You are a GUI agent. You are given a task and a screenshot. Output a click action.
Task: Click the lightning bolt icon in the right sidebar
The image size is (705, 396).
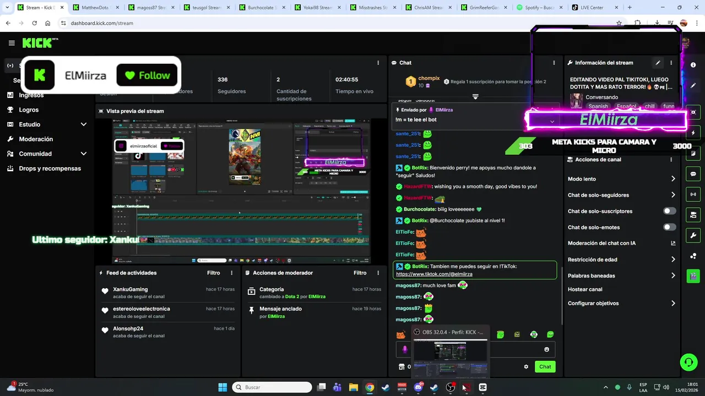pyautogui.click(x=693, y=133)
